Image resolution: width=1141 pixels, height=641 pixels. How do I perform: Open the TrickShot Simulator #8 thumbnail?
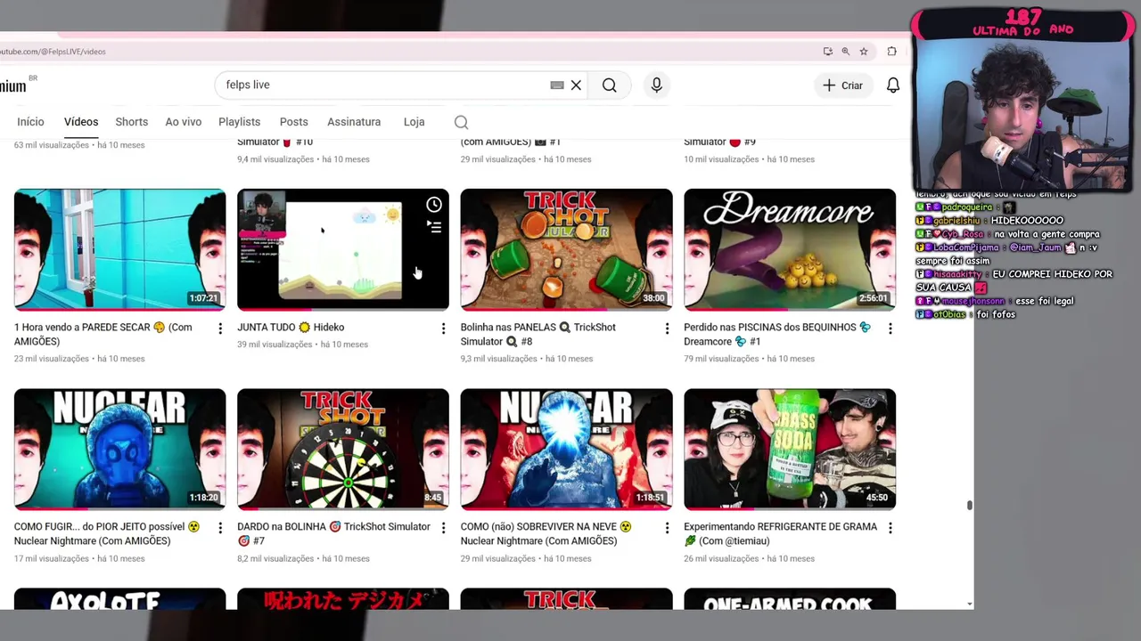[x=566, y=248]
